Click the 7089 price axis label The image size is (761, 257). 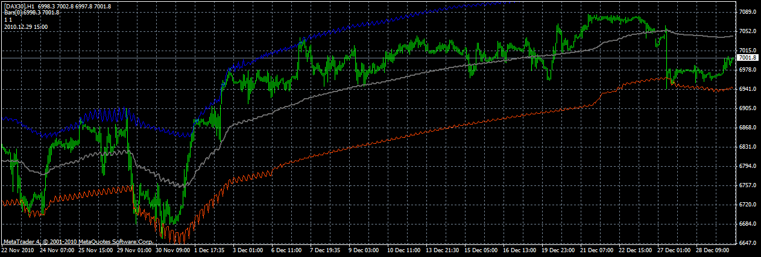pyautogui.click(x=747, y=12)
